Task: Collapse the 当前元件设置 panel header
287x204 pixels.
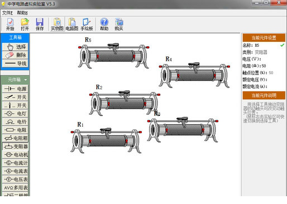Action: 264,38
